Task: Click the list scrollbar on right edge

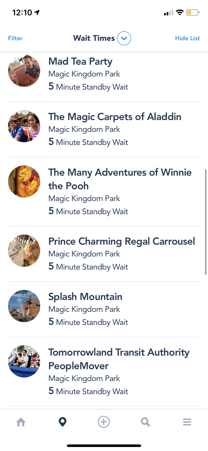Action: 206,221
